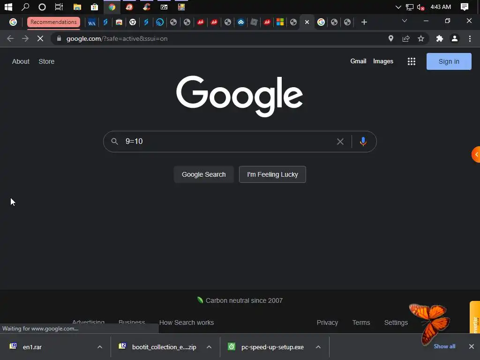Screen dimensions: 480x360
Task: Toggle the Recommendations tab group
Action: pyautogui.click(x=53, y=22)
